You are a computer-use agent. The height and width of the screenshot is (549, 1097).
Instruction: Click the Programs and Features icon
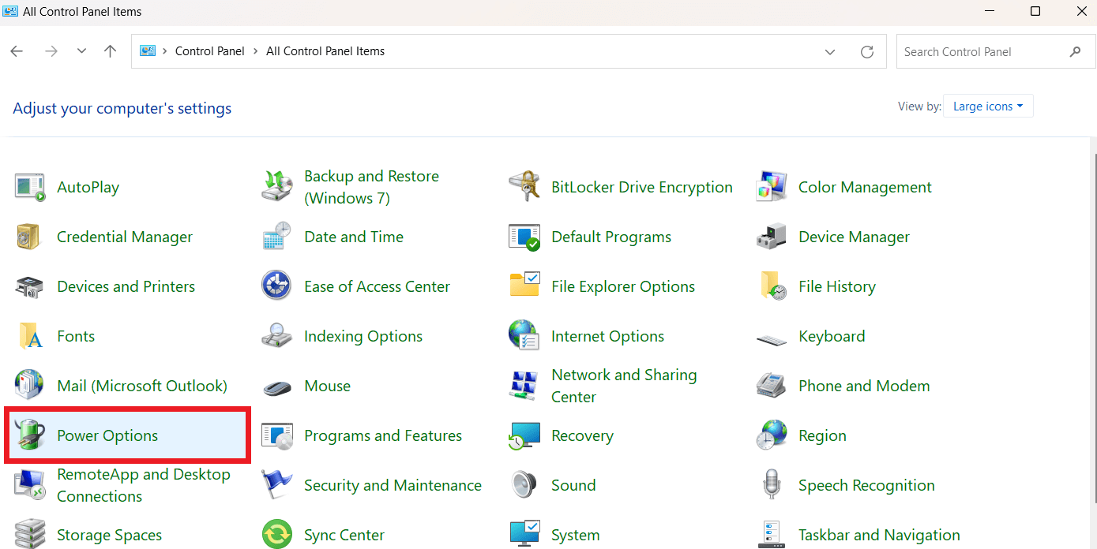277,435
